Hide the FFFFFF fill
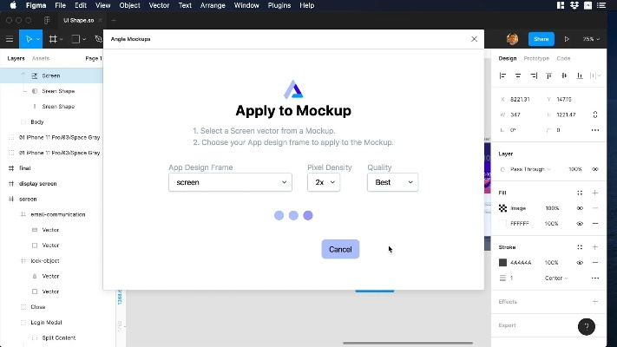Screen dimensions: 617x347 580,224
